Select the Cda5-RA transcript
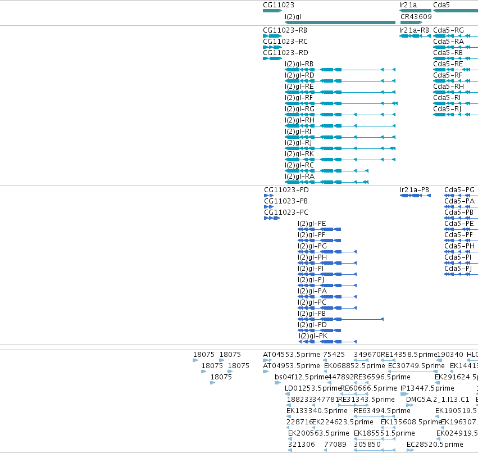This screenshot has width=478, height=453. click(448, 42)
